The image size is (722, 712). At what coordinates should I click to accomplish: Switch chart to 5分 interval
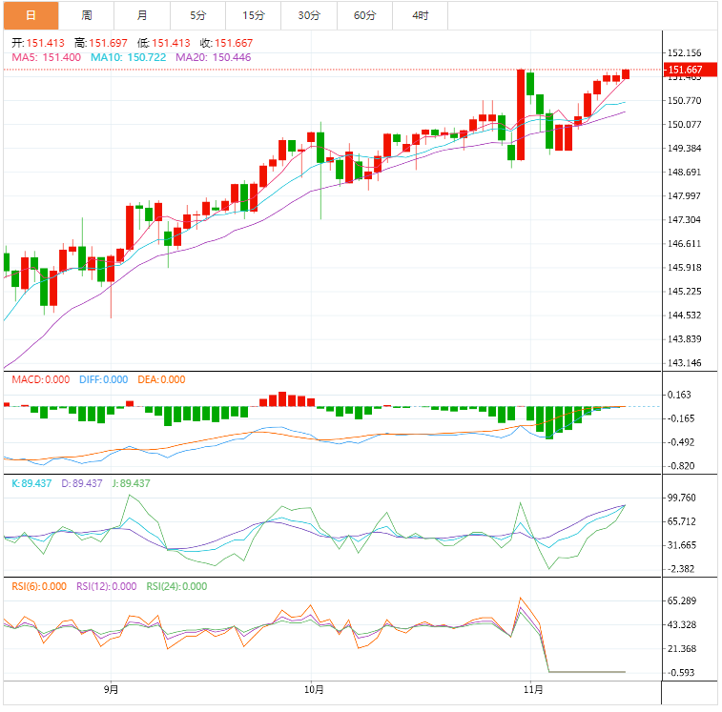197,15
